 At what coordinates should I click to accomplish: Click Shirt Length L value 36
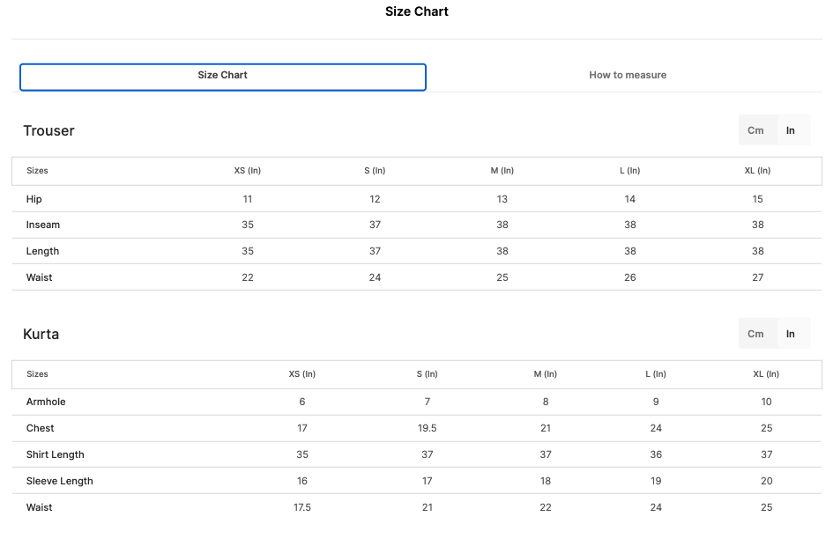(656, 454)
